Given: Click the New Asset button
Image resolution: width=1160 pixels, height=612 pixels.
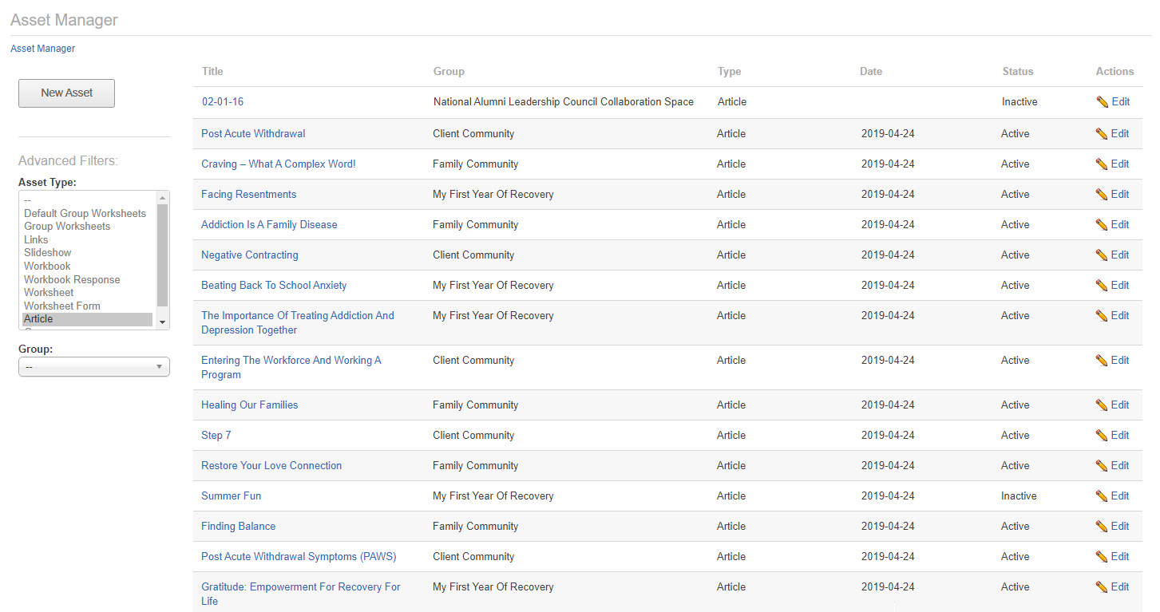Looking at the screenshot, I should 67,93.
